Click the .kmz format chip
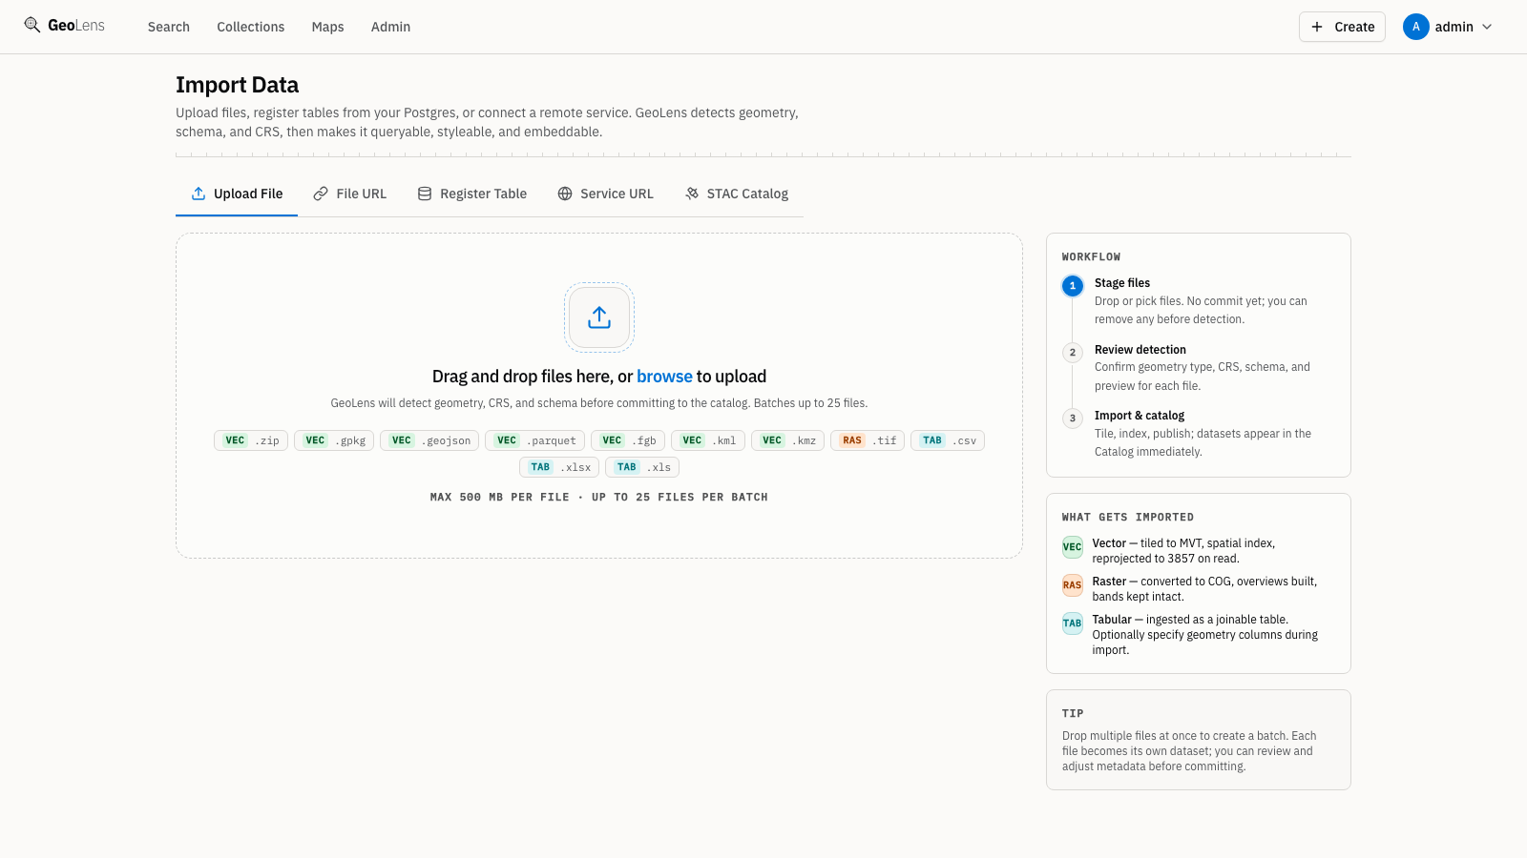The width and height of the screenshot is (1527, 858). (x=788, y=440)
